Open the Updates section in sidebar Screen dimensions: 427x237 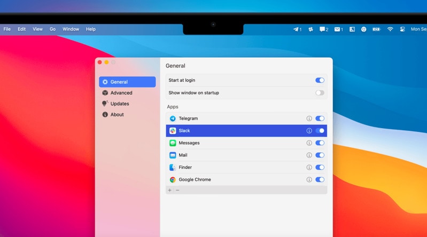click(x=120, y=104)
